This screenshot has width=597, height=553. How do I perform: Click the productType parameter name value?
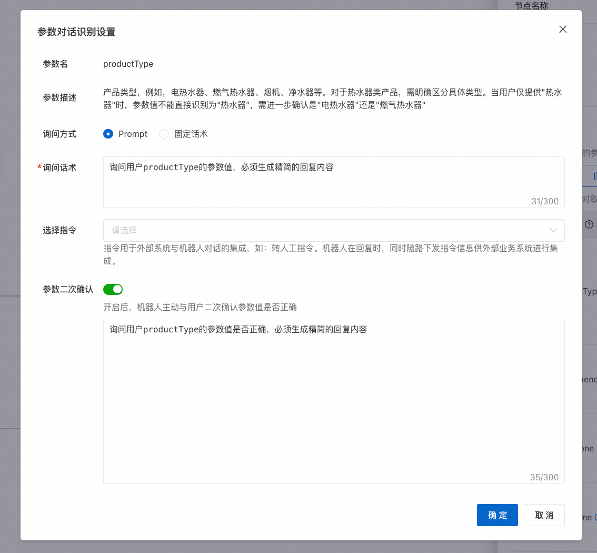click(x=128, y=64)
